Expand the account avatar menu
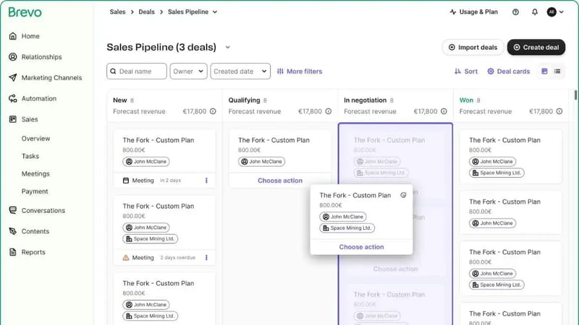Viewport: 579px width, 325px height. click(x=556, y=12)
